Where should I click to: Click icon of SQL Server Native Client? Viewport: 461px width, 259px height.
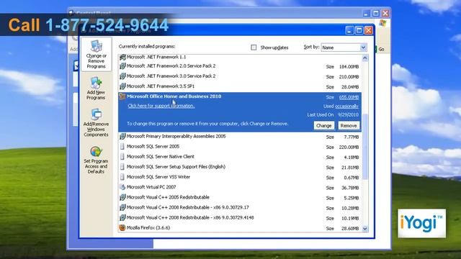122,157
